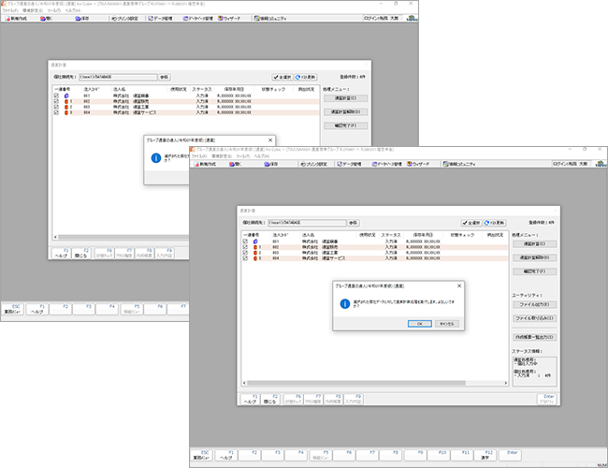Click right scroll arrow of front list

506,383
